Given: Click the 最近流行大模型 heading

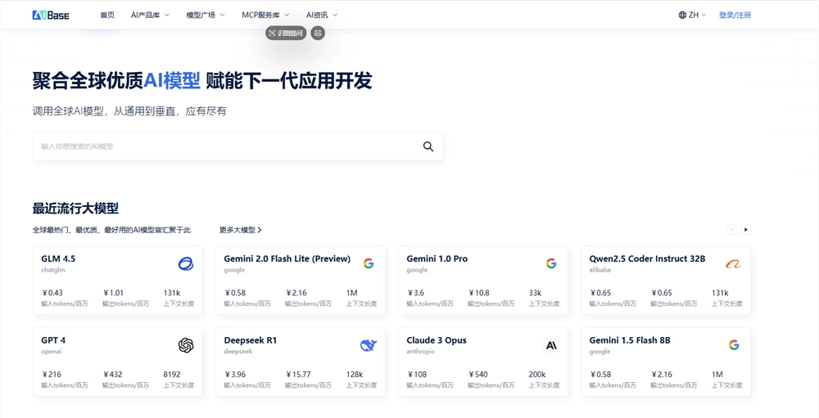Looking at the screenshot, I should coord(75,209).
